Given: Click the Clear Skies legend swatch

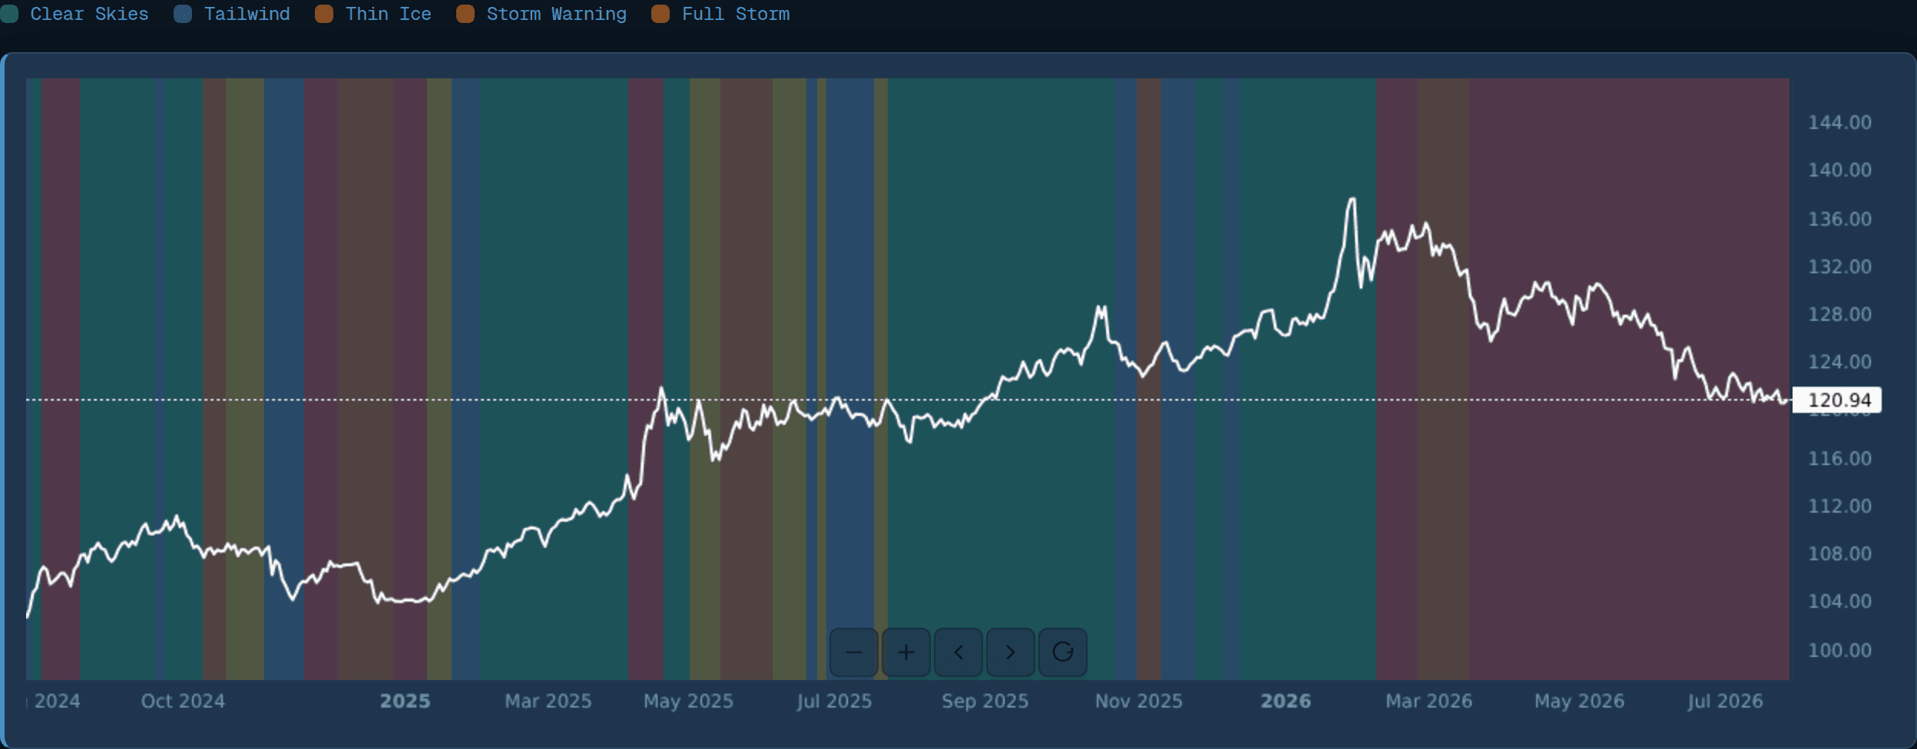Looking at the screenshot, I should point(9,14).
